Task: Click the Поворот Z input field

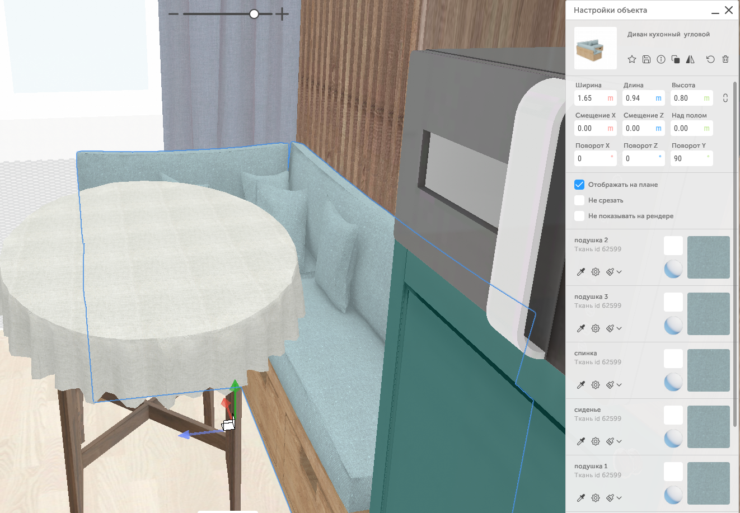Action: pos(644,158)
